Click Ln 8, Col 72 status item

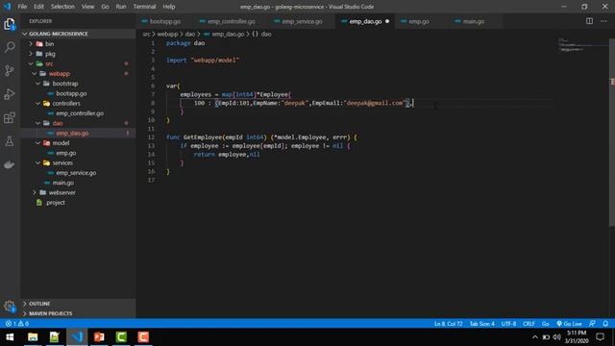449,324
